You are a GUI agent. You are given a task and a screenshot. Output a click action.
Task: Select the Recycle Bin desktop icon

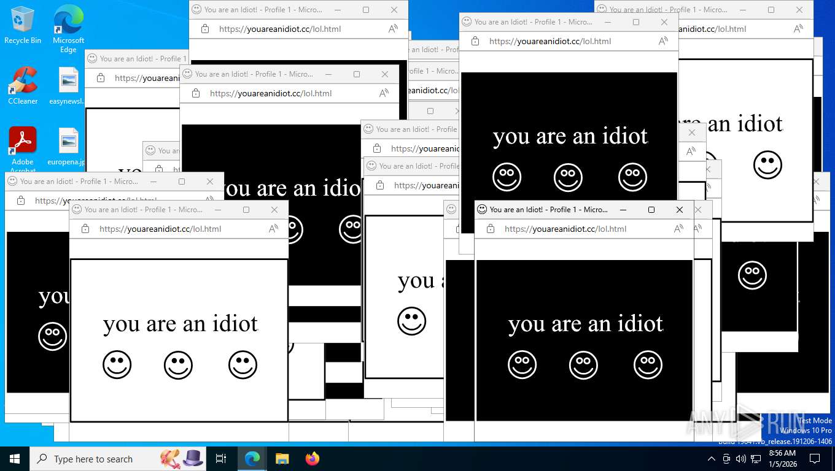coord(23,25)
